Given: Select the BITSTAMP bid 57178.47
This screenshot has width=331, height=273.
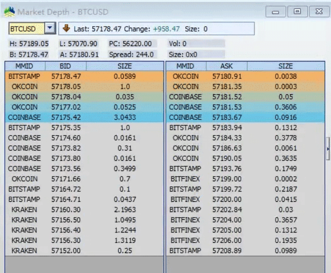Looking at the screenshot, I should pyautogui.click(x=84, y=76).
